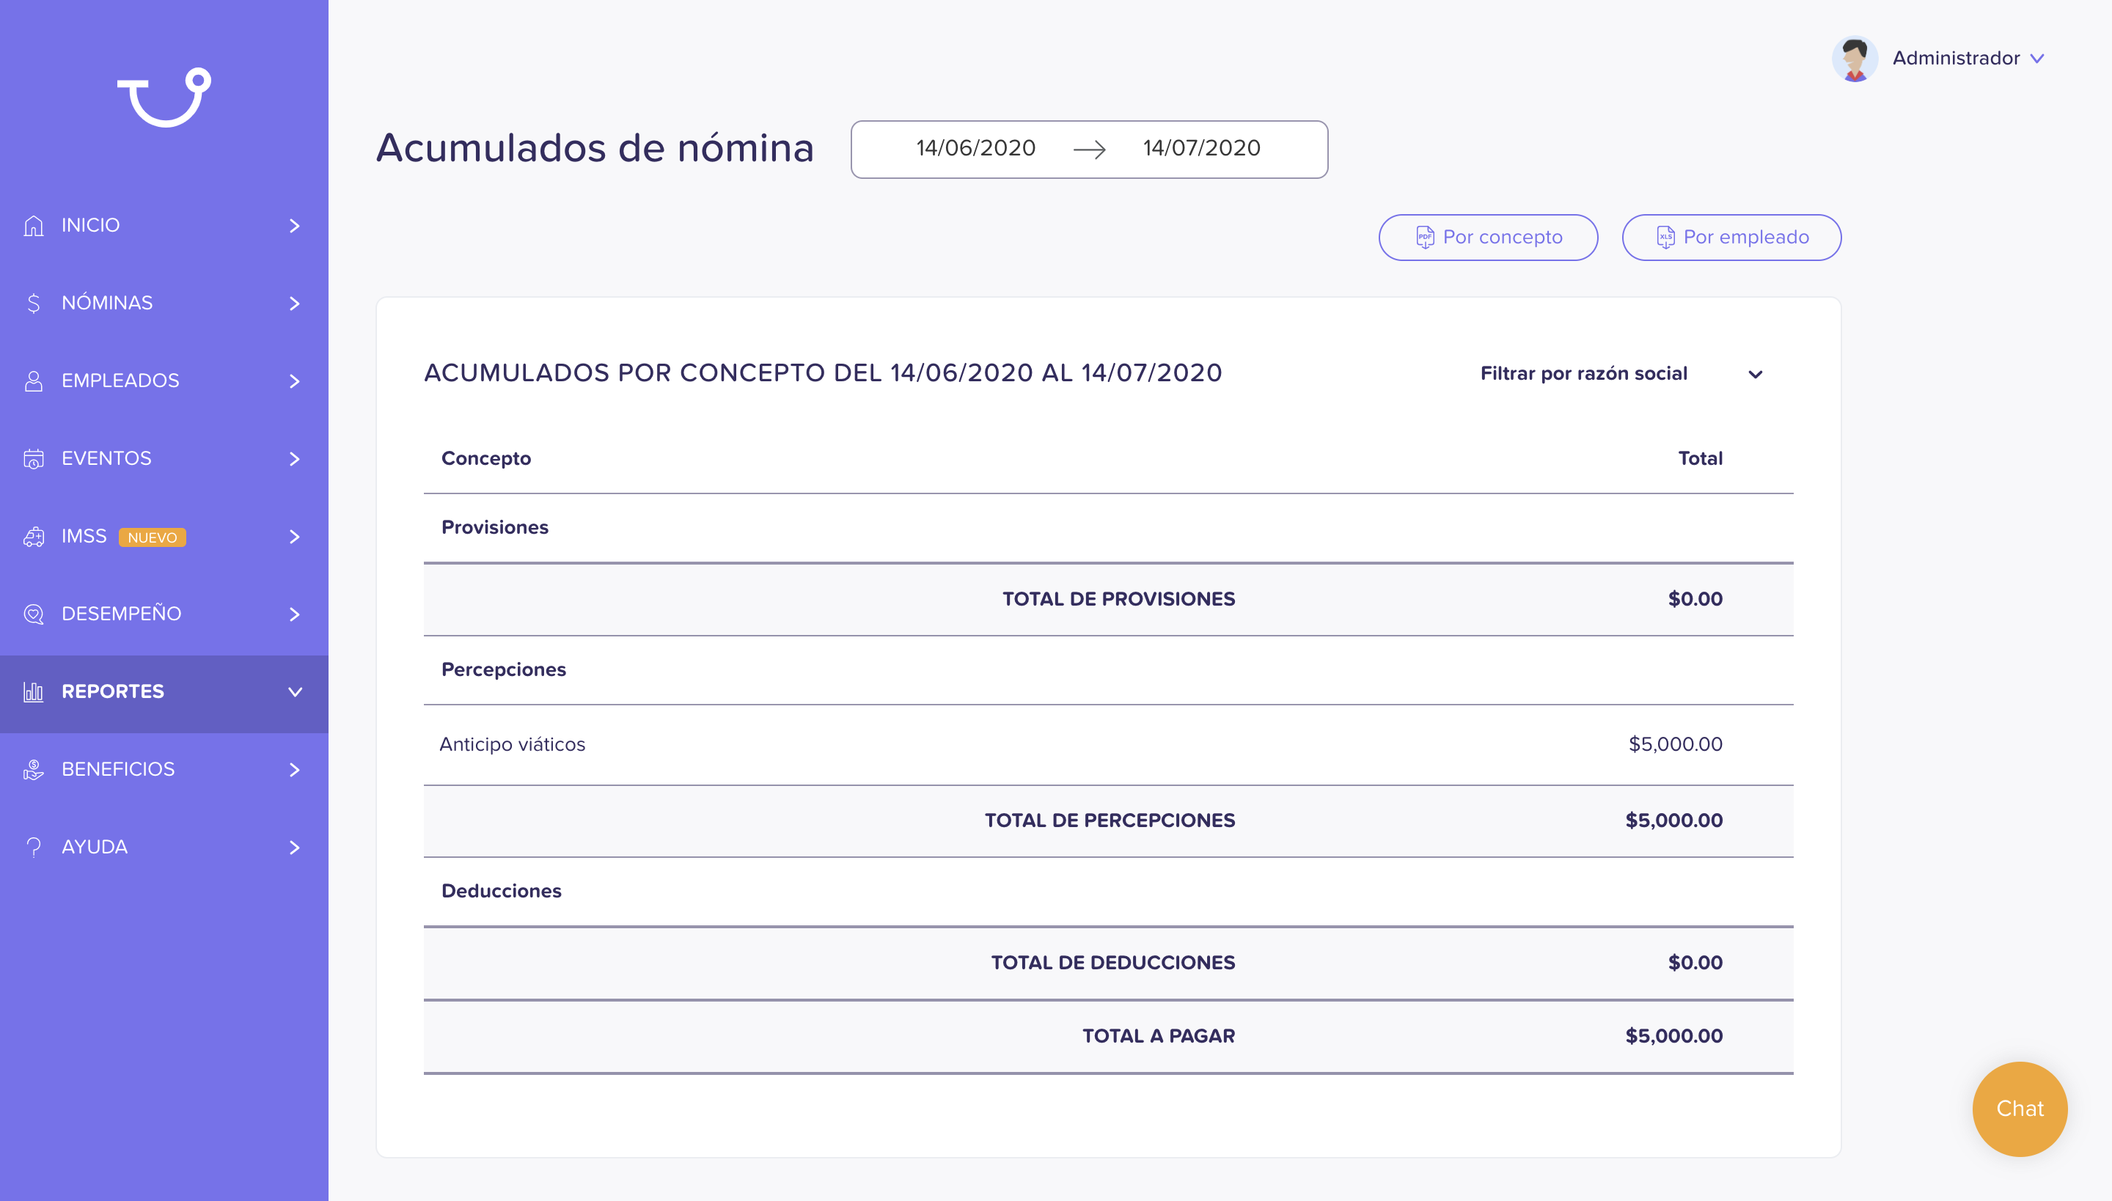Expand the EMPLEADOS menu chevron
The image size is (2112, 1201).
point(295,381)
